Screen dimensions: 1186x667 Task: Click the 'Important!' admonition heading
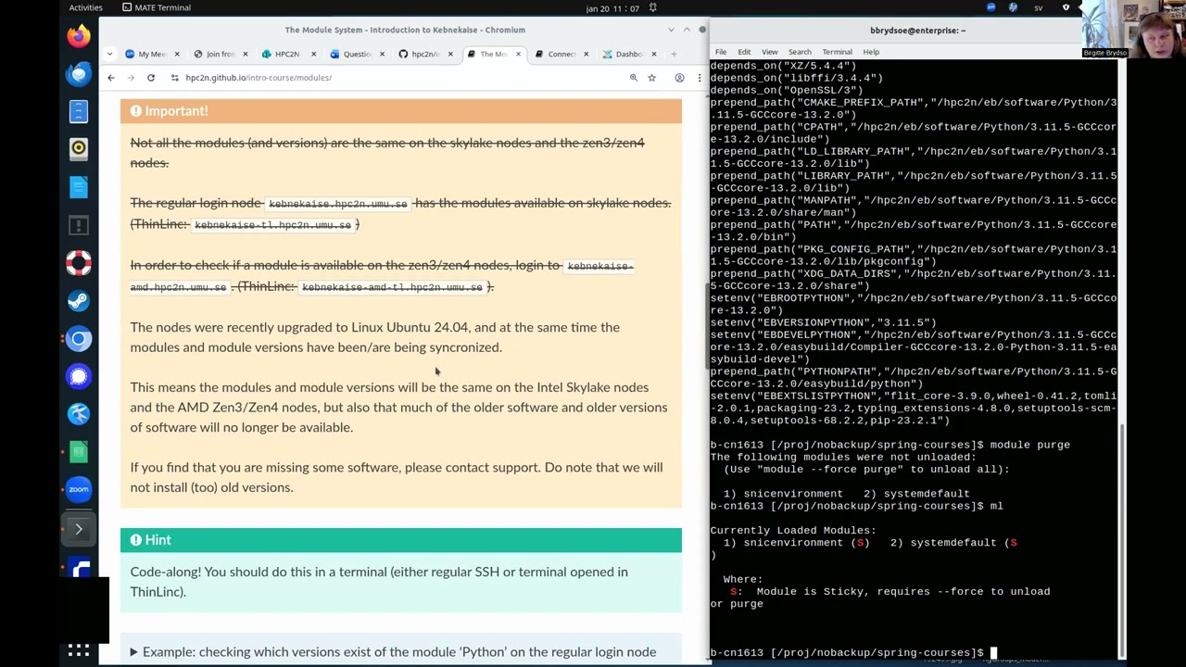pos(401,111)
